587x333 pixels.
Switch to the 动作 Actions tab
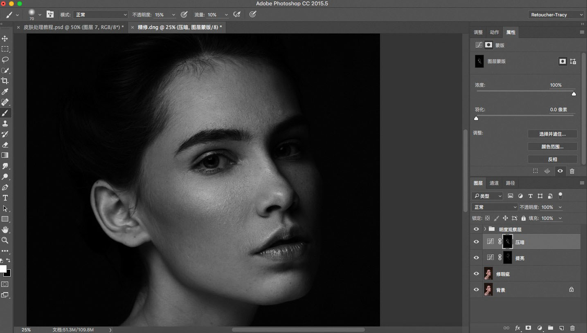tap(495, 32)
